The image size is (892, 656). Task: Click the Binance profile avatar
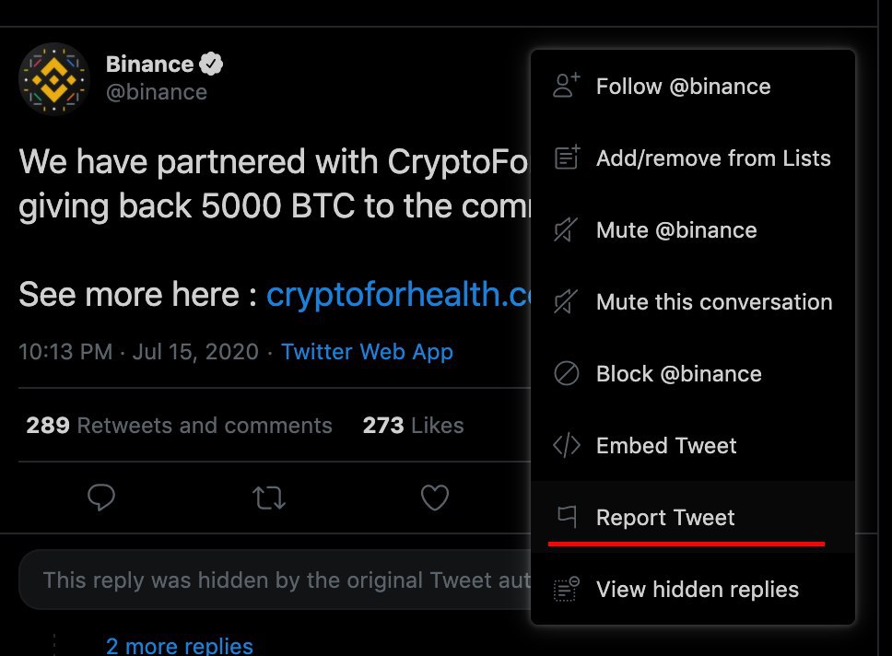[54, 79]
